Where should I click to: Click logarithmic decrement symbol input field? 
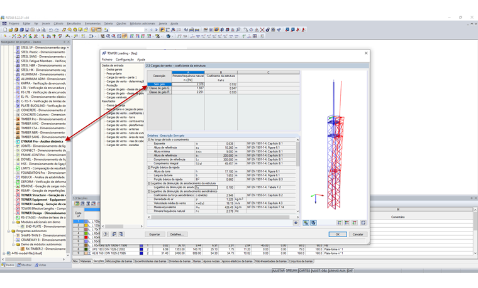[x=206, y=188]
